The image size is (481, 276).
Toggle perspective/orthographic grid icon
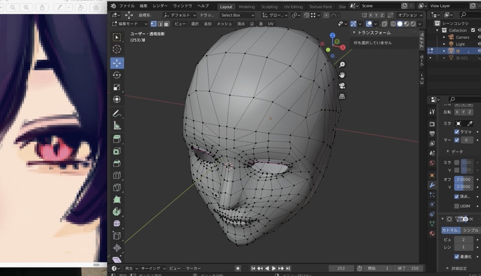[342, 95]
